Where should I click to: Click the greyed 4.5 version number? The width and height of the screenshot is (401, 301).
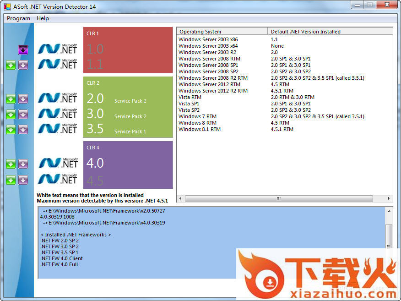95,181
